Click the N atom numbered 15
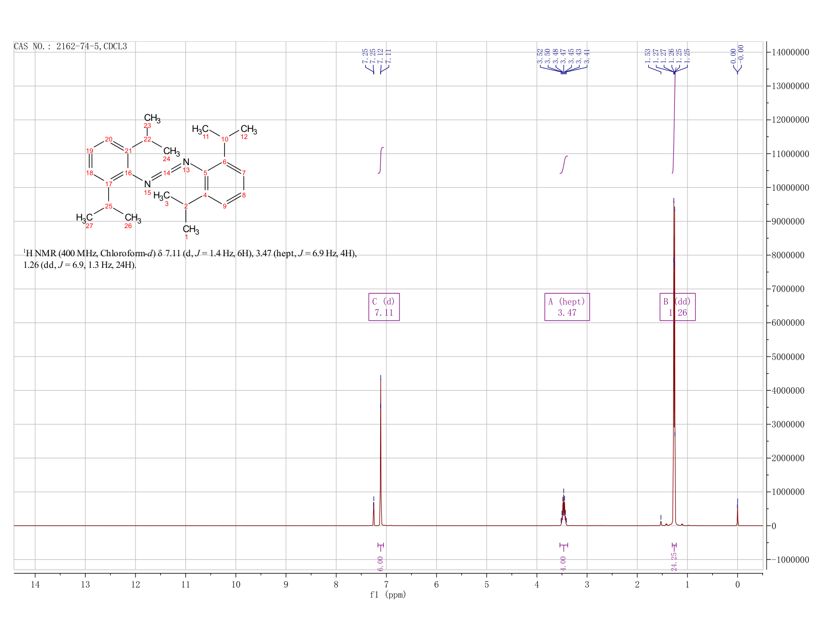 tap(148, 184)
